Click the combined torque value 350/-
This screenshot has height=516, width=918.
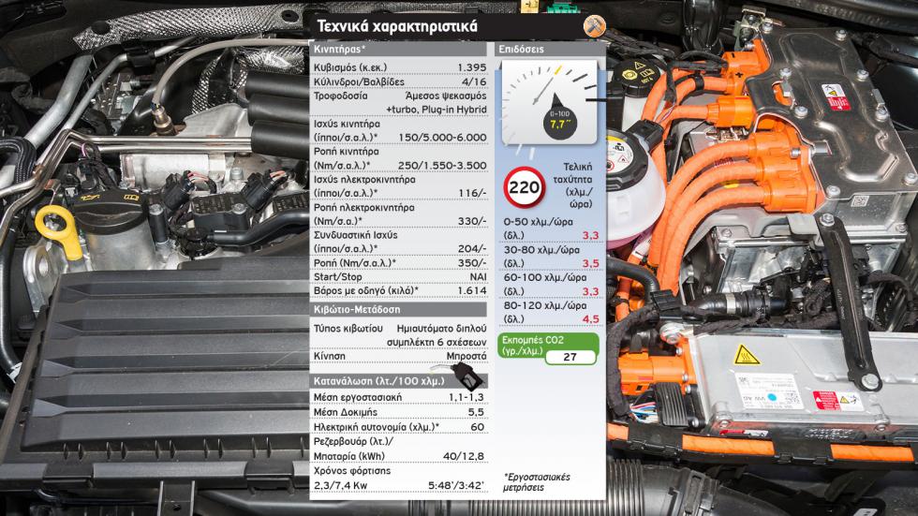pos(472,262)
